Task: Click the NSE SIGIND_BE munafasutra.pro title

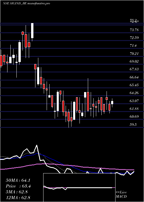Action: click(26, 3)
